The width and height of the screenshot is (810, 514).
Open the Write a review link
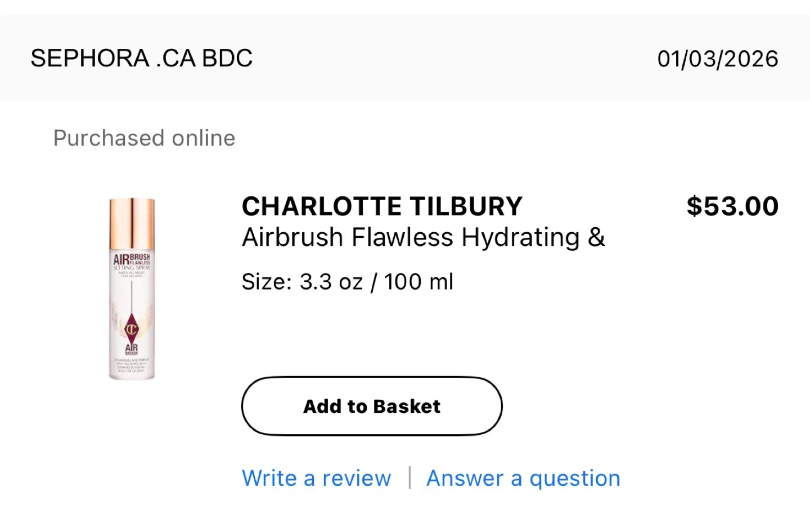click(316, 478)
